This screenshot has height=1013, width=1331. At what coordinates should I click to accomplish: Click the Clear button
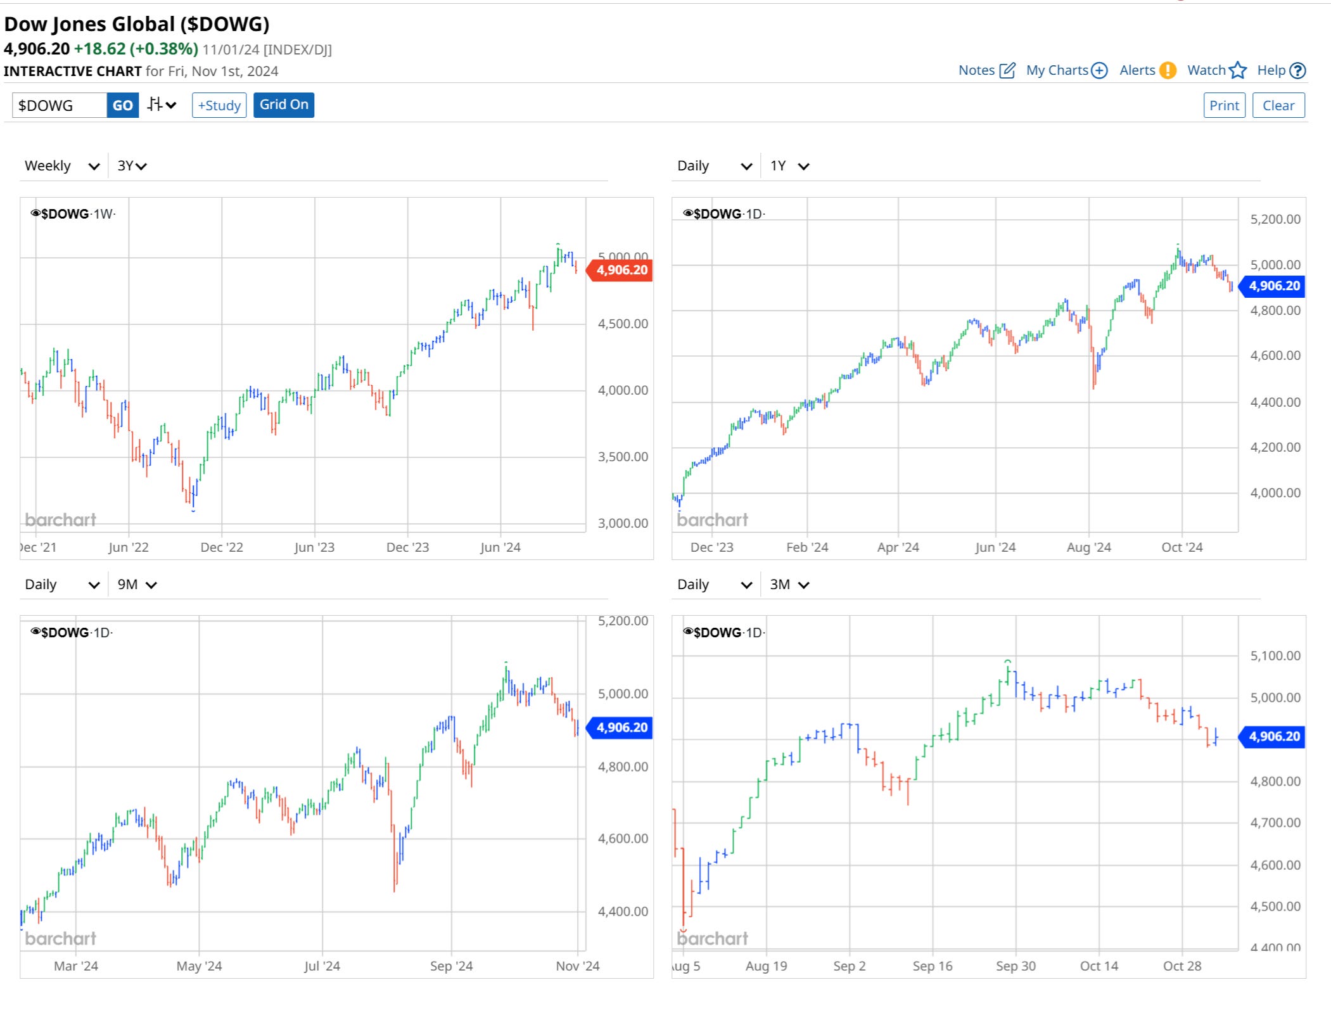1278,105
